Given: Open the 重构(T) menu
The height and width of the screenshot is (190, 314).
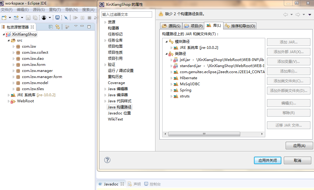Looking at the screenshot, I should point(55,10).
